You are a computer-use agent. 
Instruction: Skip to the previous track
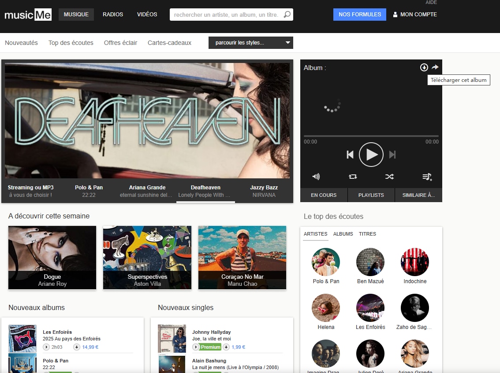coord(350,155)
